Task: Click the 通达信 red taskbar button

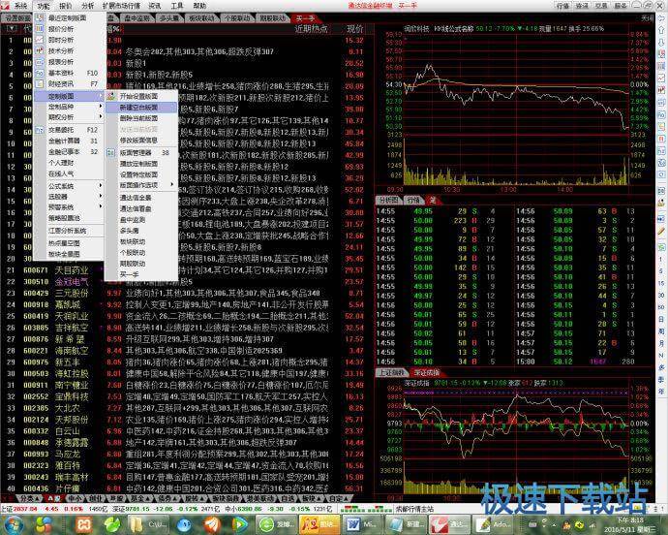Action: [x=448, y=524]
